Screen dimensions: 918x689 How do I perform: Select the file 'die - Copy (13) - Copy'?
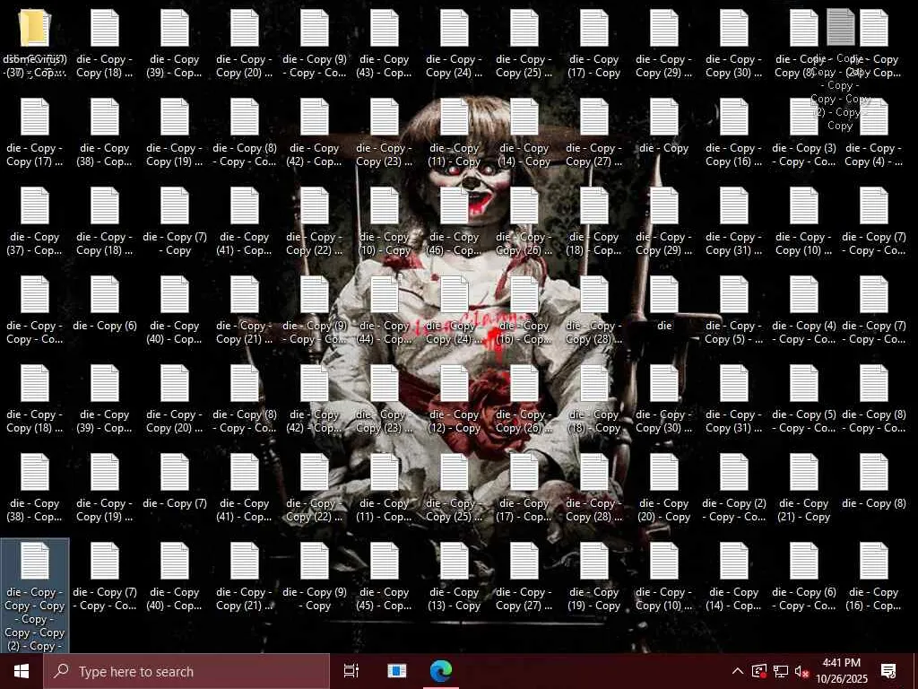coord(455,578)
